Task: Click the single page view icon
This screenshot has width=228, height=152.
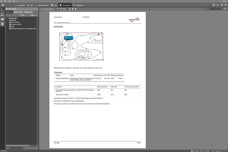Action: click(x=75, y=9)
